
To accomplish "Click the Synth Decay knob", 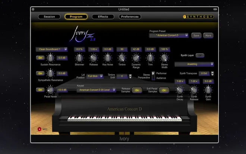I will [180, 90].
